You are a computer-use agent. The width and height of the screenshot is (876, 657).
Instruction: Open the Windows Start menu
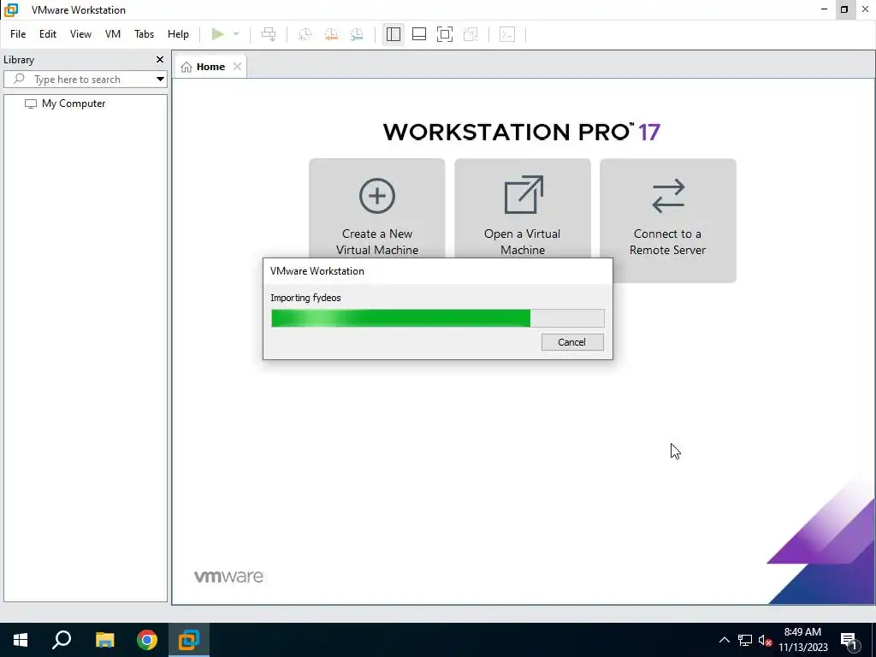pyautogui.click(x=21, y=640)
